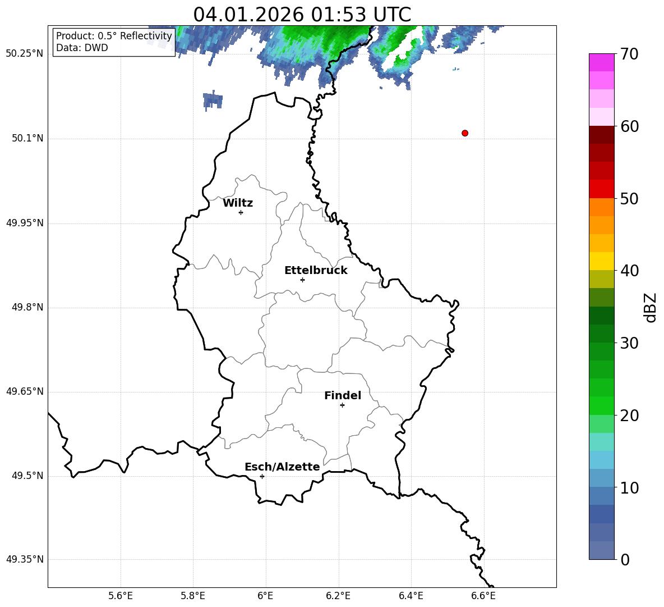
Task: Click the yellow 40-42 dBZ colorbar segment
Action: coord(602,261)
